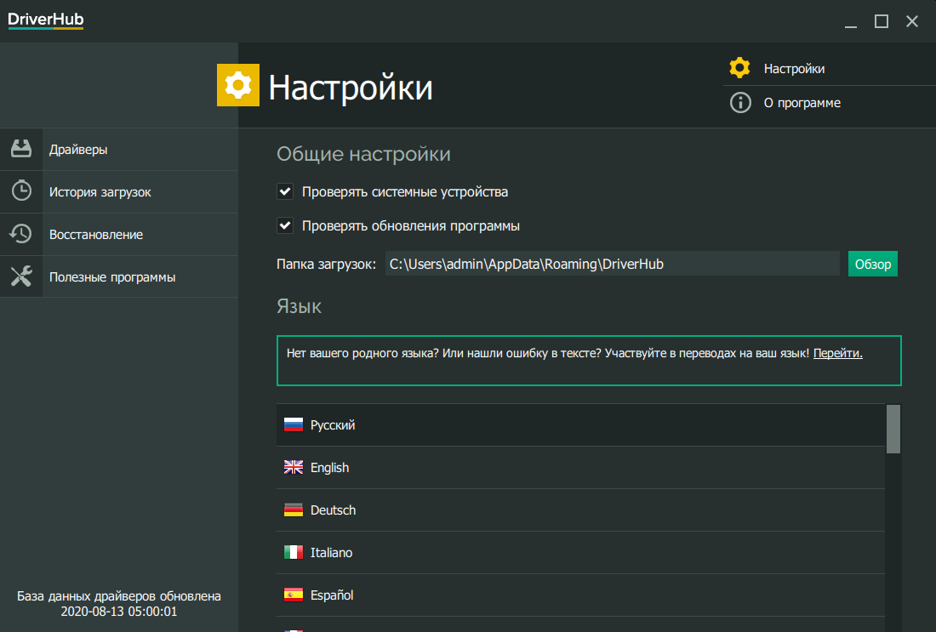The height and width of the screenshot is (632, 936).
Task: Open the Драйверы section
Action: point(119,149)
